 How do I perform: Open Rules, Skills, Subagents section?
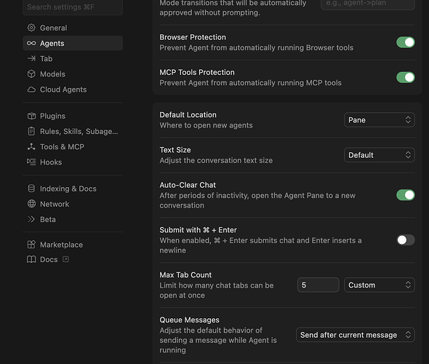click(73, 131)
